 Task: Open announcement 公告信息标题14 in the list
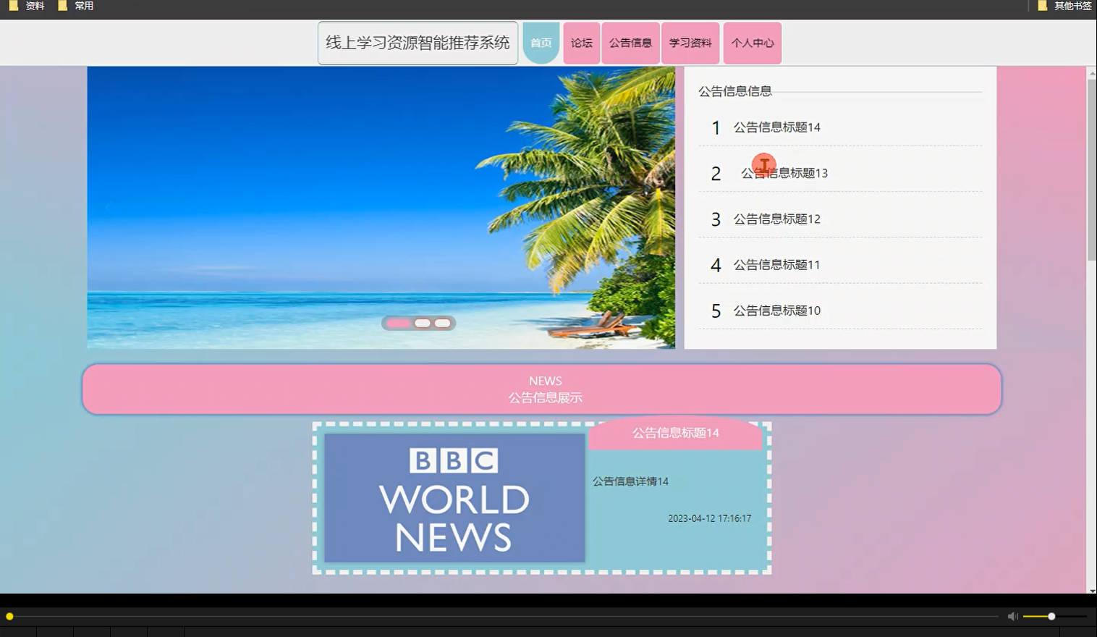pos(775,127)
